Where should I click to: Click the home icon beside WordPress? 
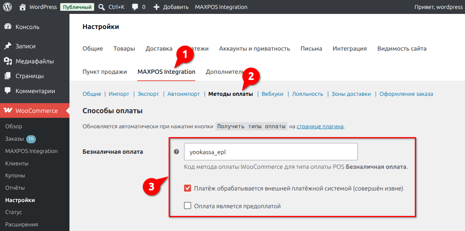[22, 7]
